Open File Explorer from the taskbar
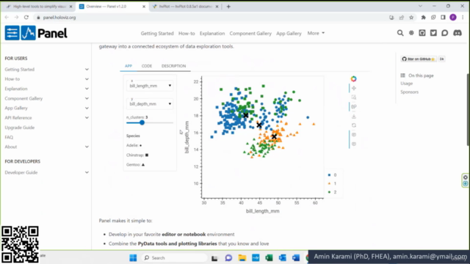 tap(242, 257)
